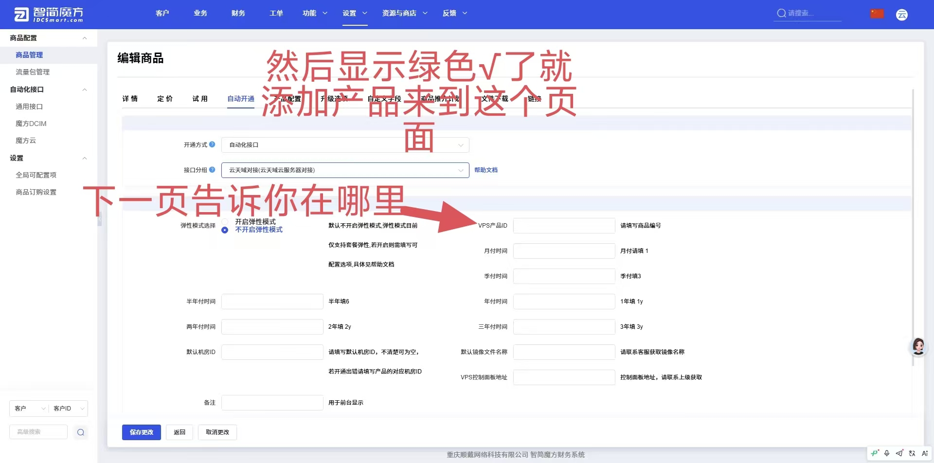934x463 pixels.
Task: Switch to the 定价 tab
Action: click(x=165, y=99)
